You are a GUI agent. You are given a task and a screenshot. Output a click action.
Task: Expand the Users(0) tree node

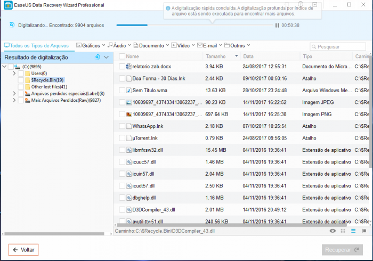pos(14,74)
